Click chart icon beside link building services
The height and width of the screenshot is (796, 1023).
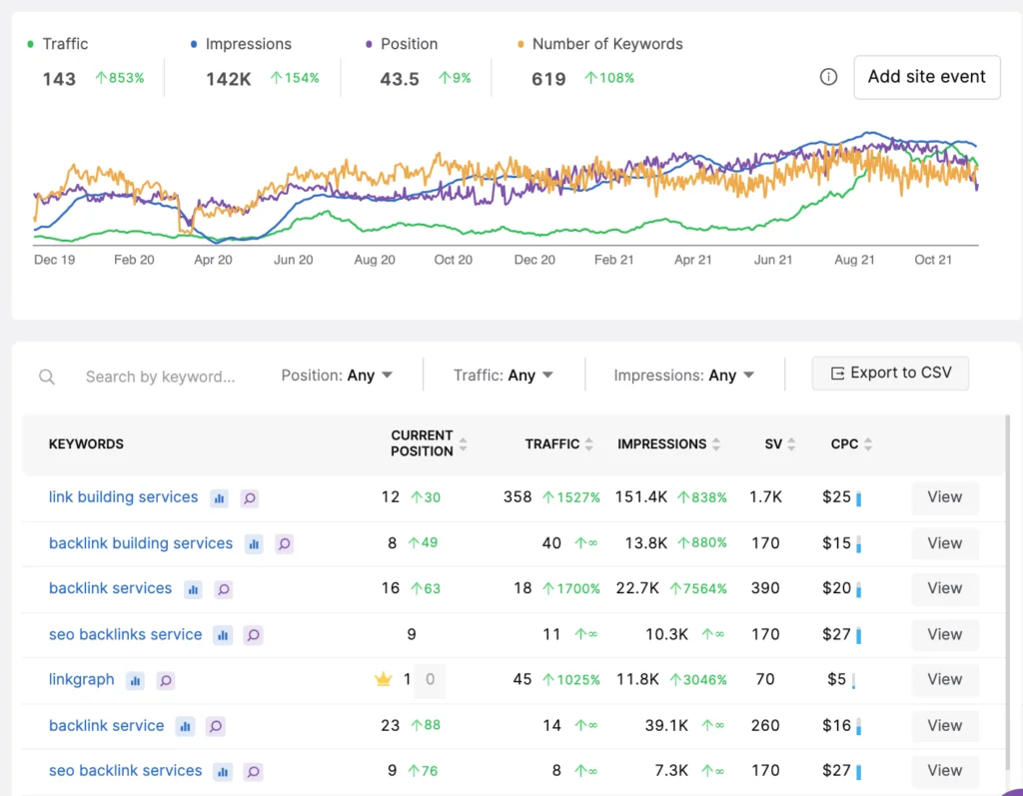click(x=219, y=498)
